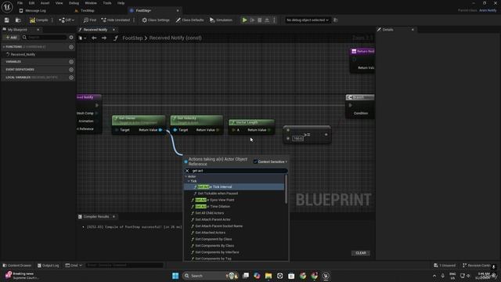Open the Cmd console dropdown

tap(74, 266)
